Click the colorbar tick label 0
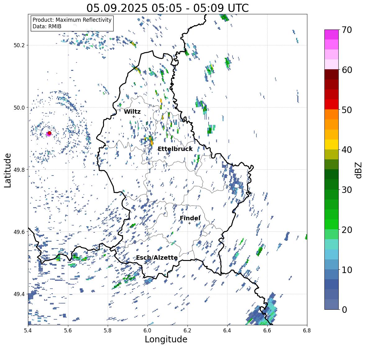This screenshot has width=366, height=347. (344, 310)
